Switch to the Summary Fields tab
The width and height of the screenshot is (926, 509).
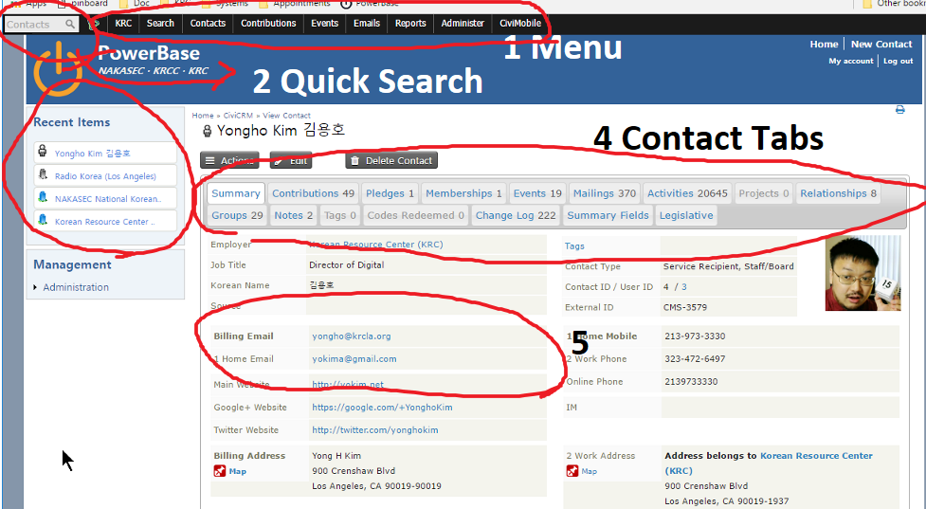[x=608, y=215]
